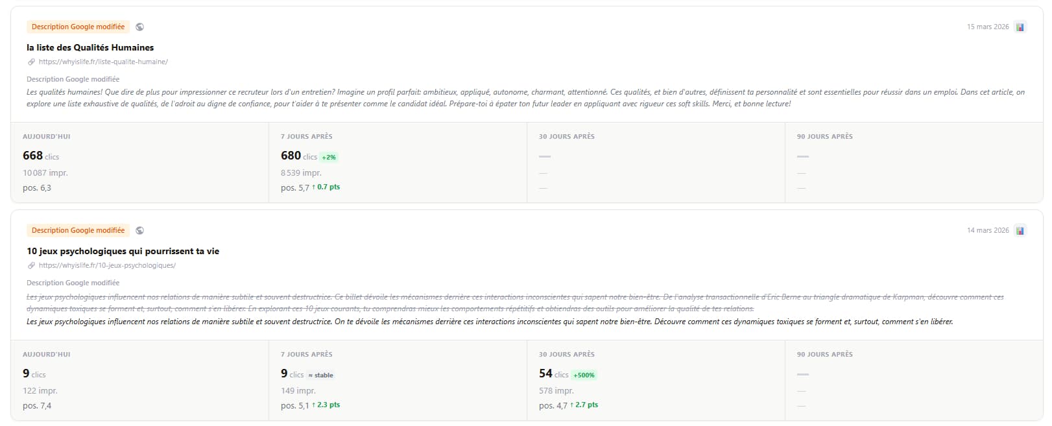1052x426 pixels.
Task: Select the 'Description Google modifiée' badge on the second card
Action: [x=78, y=230]
